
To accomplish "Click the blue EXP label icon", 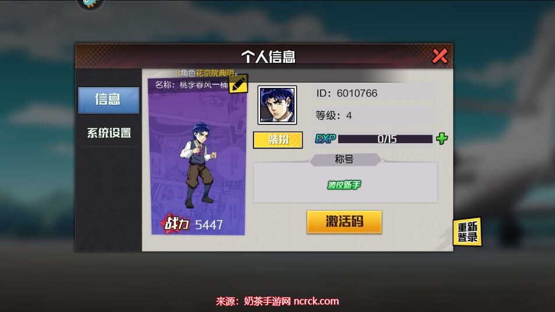I will tap(326, 139).
